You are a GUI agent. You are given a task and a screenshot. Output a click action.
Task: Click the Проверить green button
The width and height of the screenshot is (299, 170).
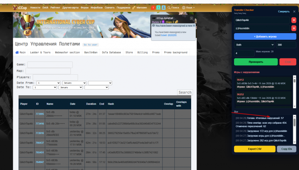(256, 62)
